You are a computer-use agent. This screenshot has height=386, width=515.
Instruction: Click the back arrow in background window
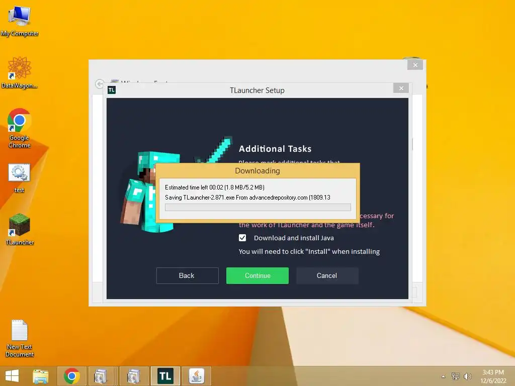[99, 84]
